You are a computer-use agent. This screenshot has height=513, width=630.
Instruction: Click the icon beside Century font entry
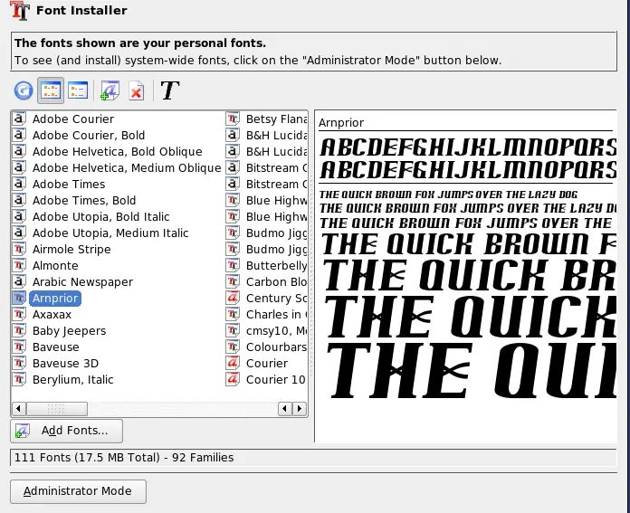click(233, 299)
